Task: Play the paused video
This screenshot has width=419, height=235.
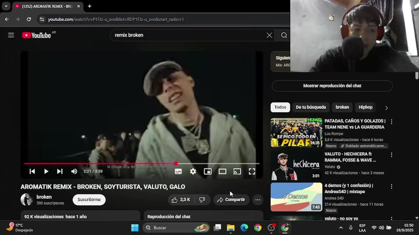Action: point(46,171)
